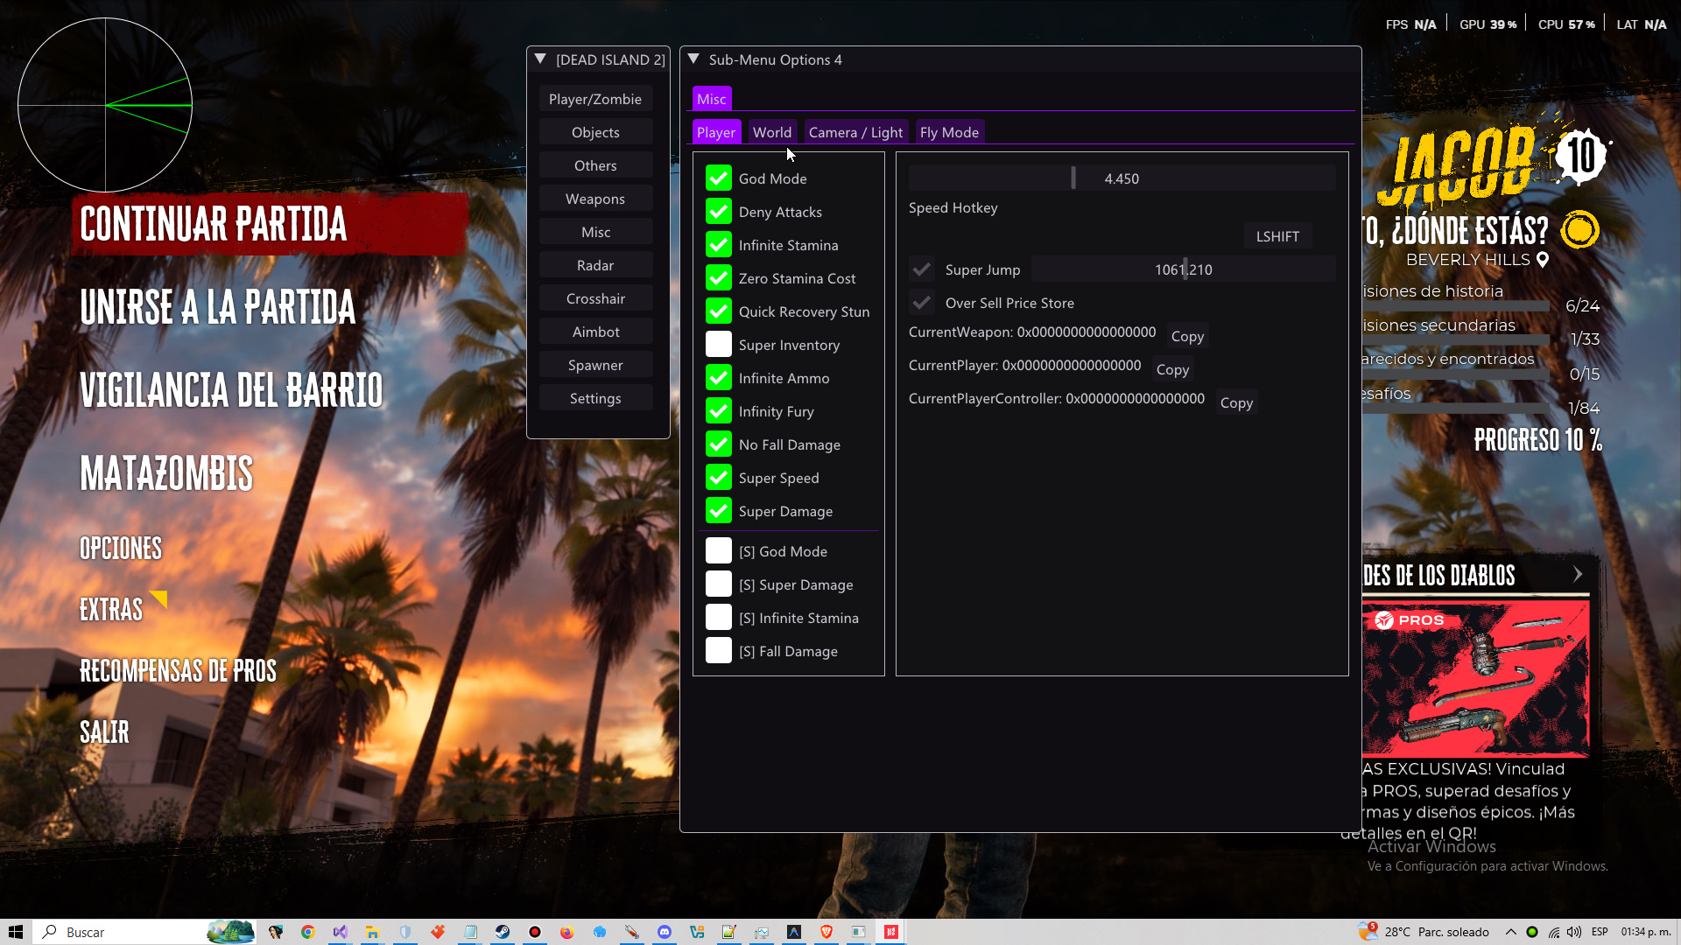This screenshot has height=945, width=1681.
Task: Open OBS recorder from the taskbar
Action: click(534, 932)
